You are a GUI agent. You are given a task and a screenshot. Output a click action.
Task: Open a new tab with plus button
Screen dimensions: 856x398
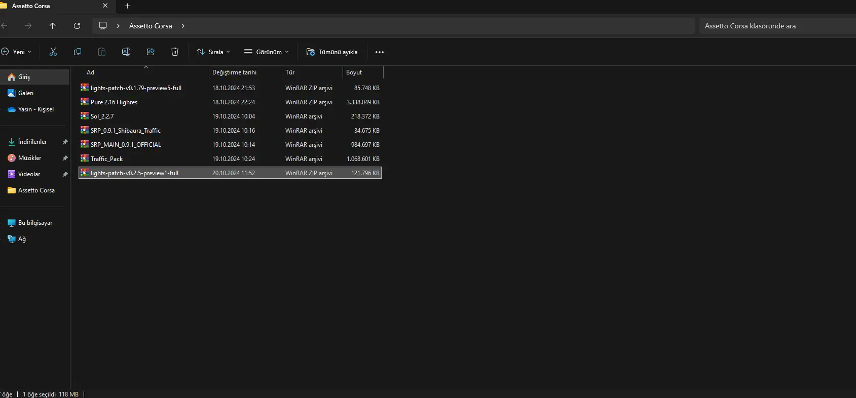(x=128, y=6)
